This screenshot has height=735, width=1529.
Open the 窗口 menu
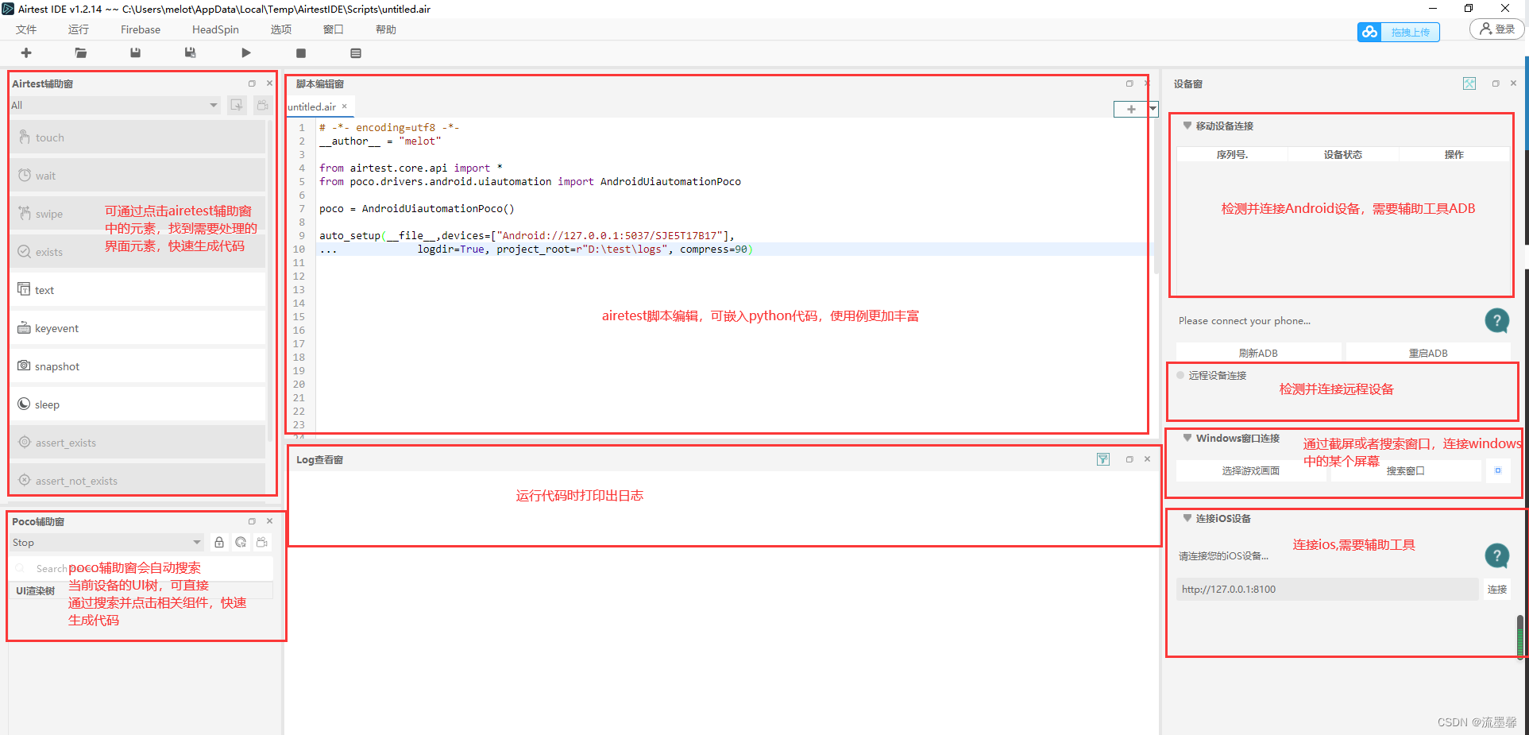(x=334, y=29)
